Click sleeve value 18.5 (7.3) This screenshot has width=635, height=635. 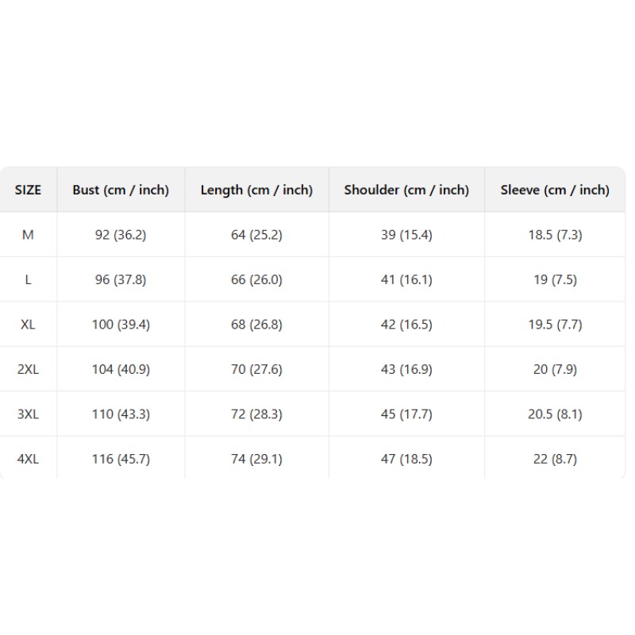coord(555,235)
